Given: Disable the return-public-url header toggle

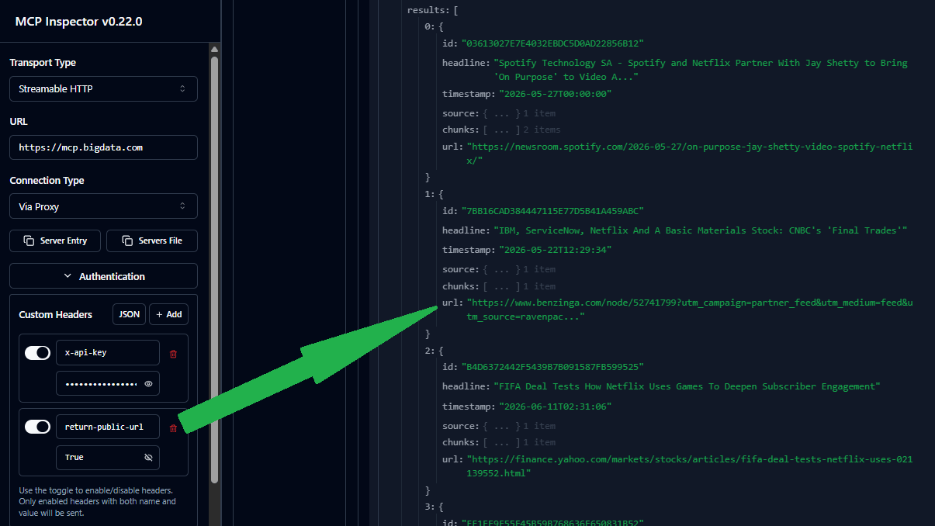Looking at the screenshot, I should (x=37, y=427).
